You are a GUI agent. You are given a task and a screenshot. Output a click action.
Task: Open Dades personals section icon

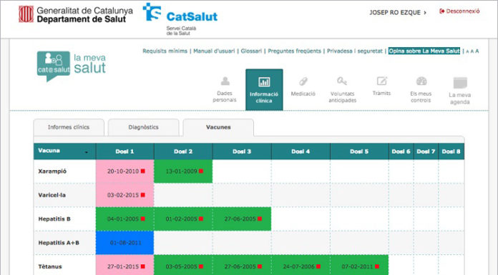pyautogui.click(x=225, y=81)
